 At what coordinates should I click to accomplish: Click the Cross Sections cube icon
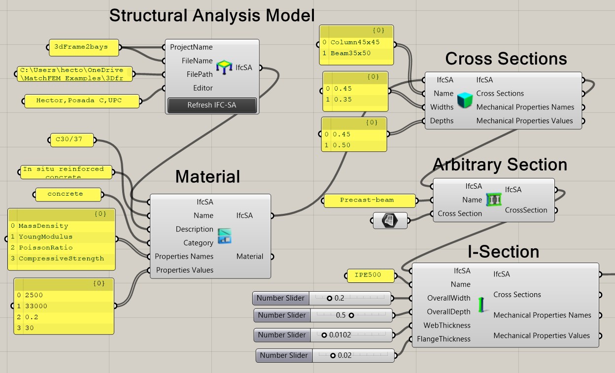(x=464, y=100)
